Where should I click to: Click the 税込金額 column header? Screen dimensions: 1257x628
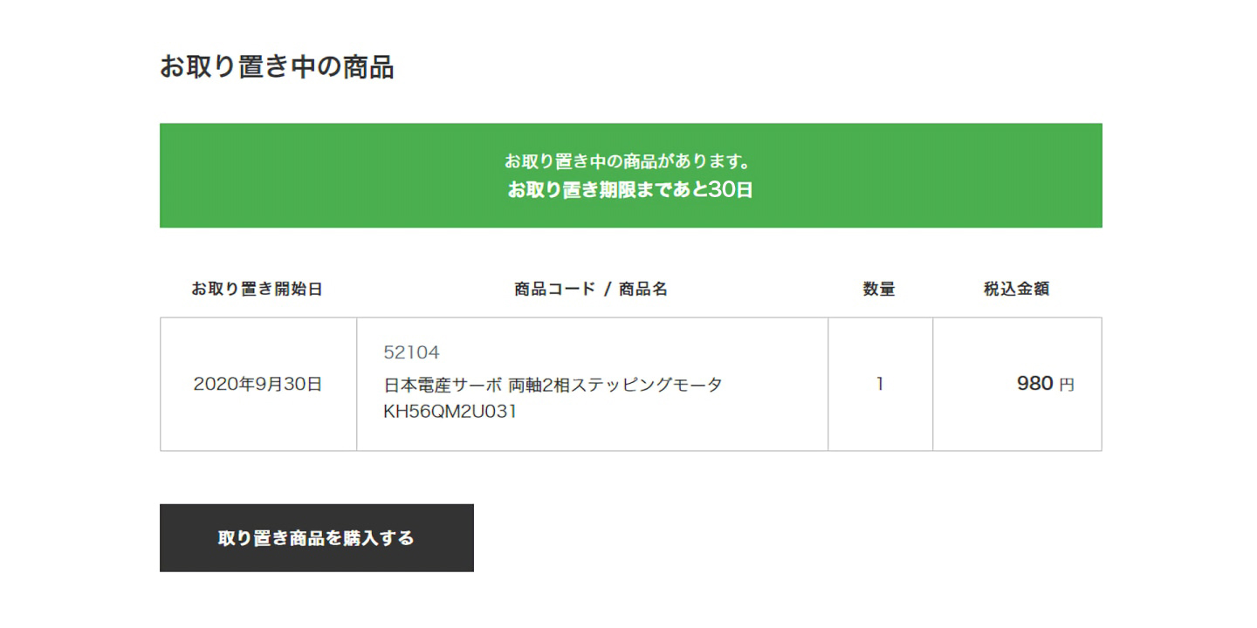click(x=1016, y=290)
